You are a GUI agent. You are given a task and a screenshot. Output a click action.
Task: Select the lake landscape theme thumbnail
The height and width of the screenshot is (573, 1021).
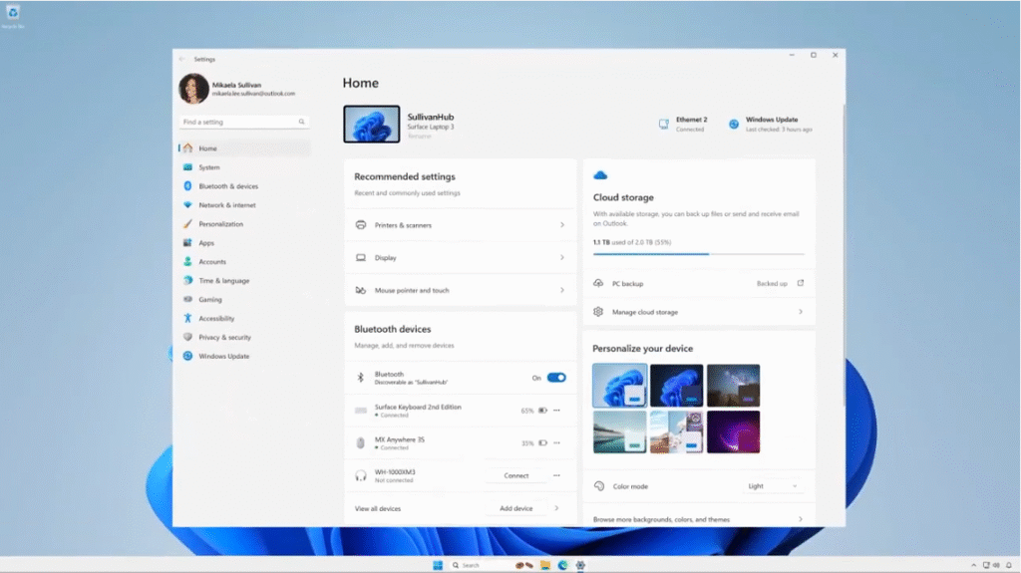pyautogui.click(x=620, y=431)
